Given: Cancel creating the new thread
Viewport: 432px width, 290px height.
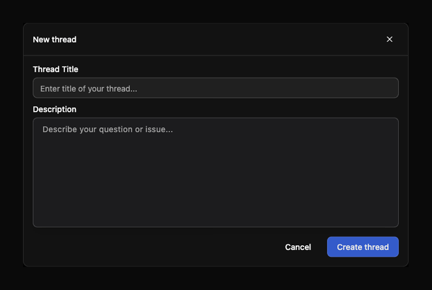Looking at the screenshot, I should tap(298, 247).
